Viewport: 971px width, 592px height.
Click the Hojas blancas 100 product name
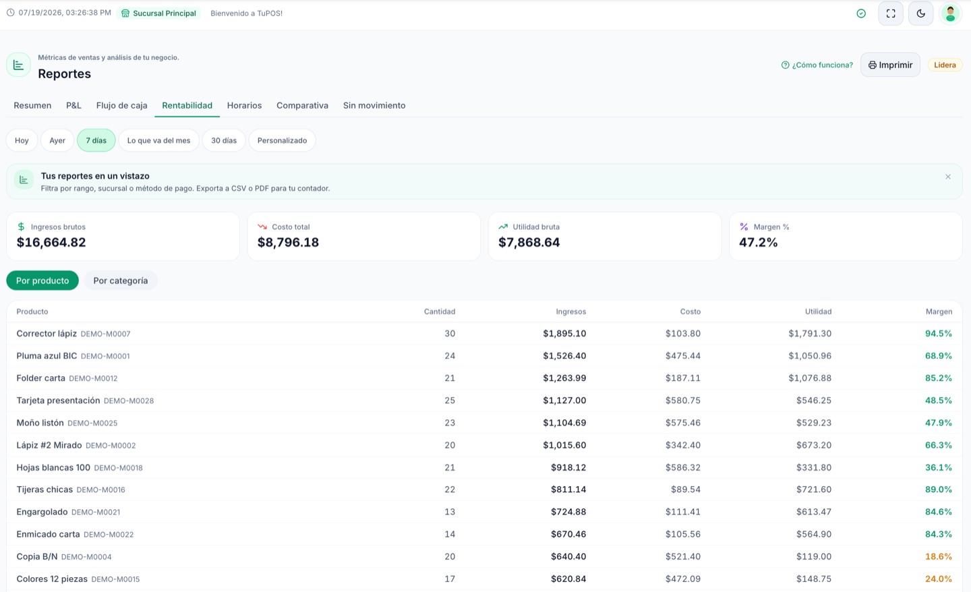click(x=53, y=467)
